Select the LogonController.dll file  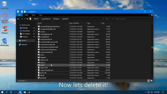point(74,70)
